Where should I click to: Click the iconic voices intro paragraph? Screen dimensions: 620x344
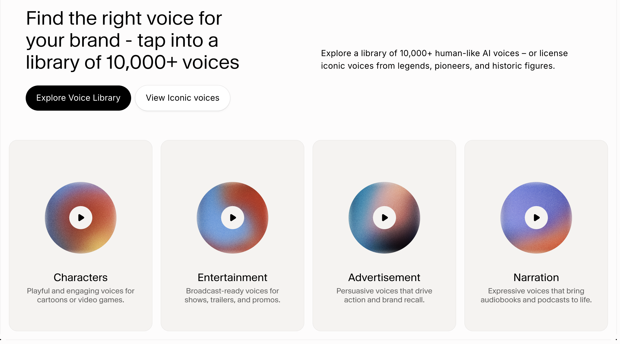coord(444,59)
